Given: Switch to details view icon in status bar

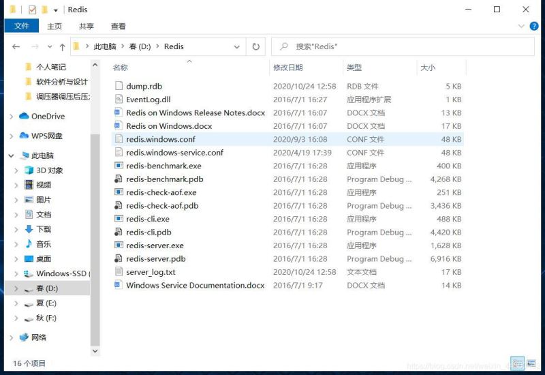Looking at the screenshot, I should [x=517, y=363].
